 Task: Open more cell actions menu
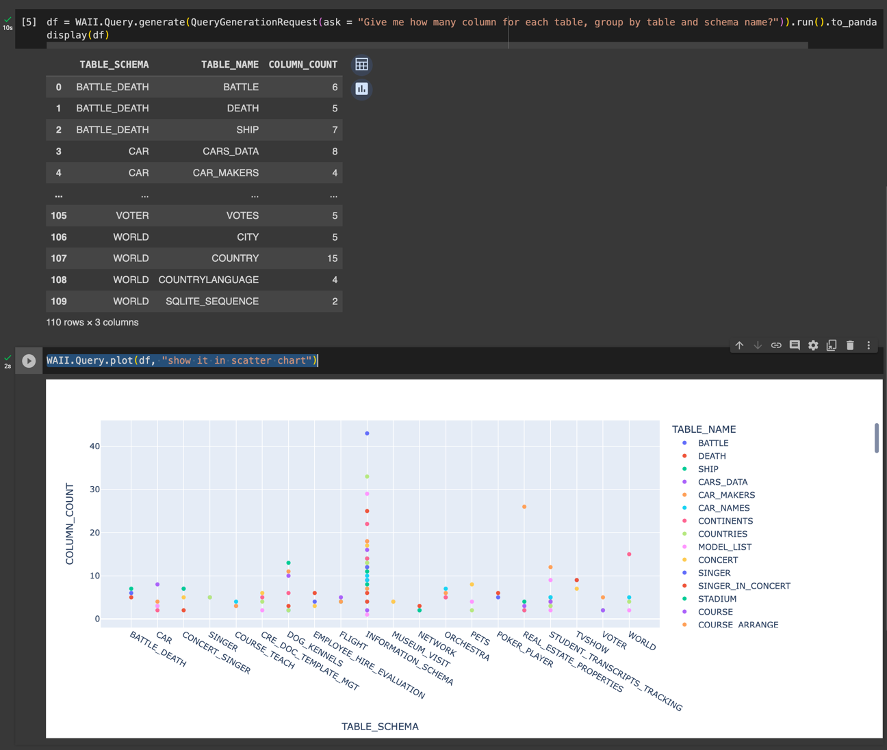point(869,345)
